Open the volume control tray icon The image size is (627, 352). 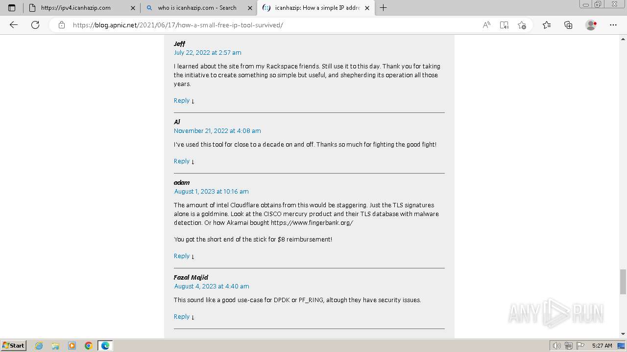(x=557, y=346)
